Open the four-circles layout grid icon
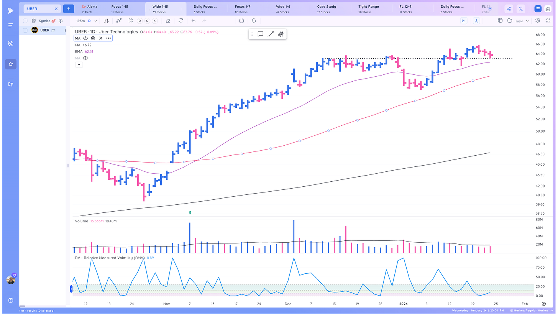 [x=131, y=21]
